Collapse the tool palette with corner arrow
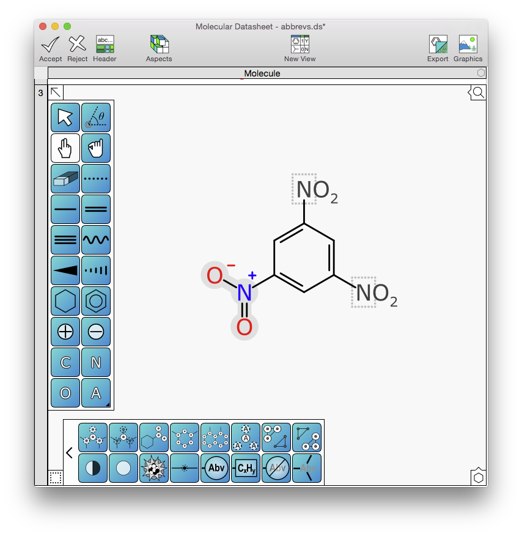The height and width of the screenshot is (536, 522). tap(56, 92)
